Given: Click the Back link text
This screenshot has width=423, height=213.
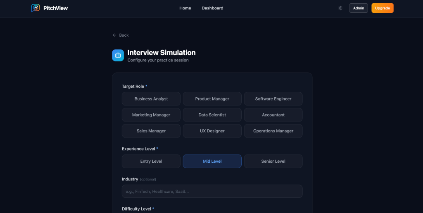Looking at the screenshot, I should tap(124, 35).
